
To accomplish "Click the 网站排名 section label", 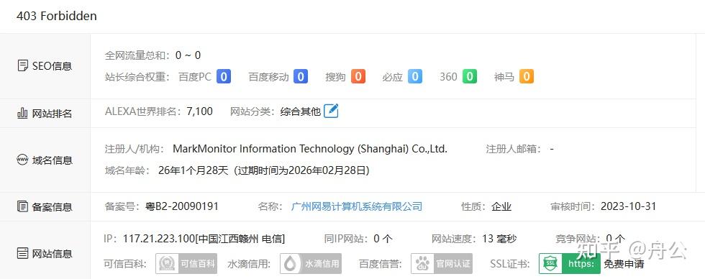I will click(x=52, y=113).
